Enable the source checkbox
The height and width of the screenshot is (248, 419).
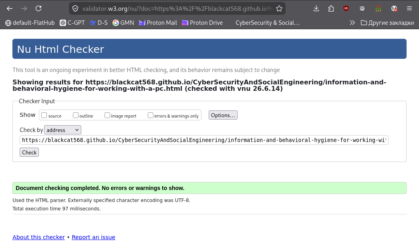click(44, 115)
